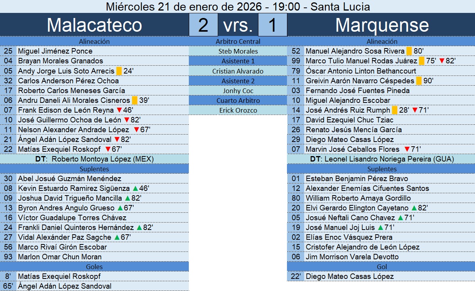Click Diego Mateo Casas López in the Gol section
The image size is (475, 291).
click(350, 276)
